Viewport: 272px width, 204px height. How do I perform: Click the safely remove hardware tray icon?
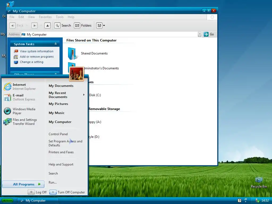[257, 201]
